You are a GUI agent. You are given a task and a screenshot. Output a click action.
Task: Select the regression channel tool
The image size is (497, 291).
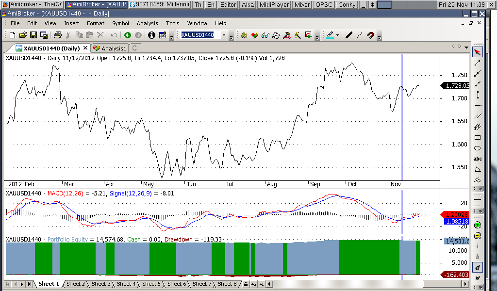(x=478, y=127)
